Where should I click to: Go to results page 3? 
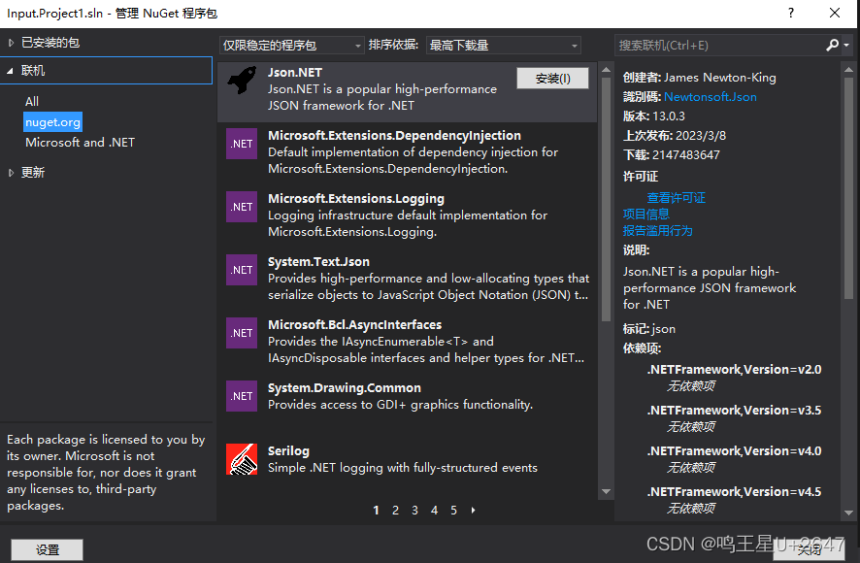click(x=414, y=510)
